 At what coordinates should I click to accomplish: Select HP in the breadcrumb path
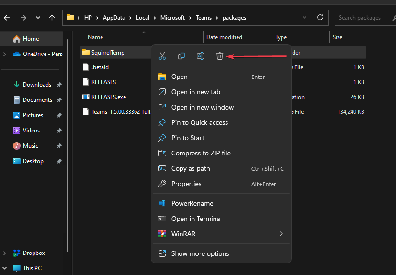88,18
